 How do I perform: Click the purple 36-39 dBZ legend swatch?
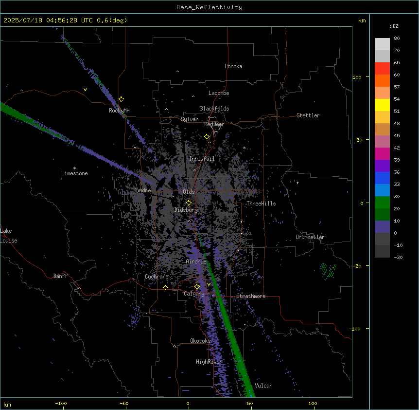[382, 166]
